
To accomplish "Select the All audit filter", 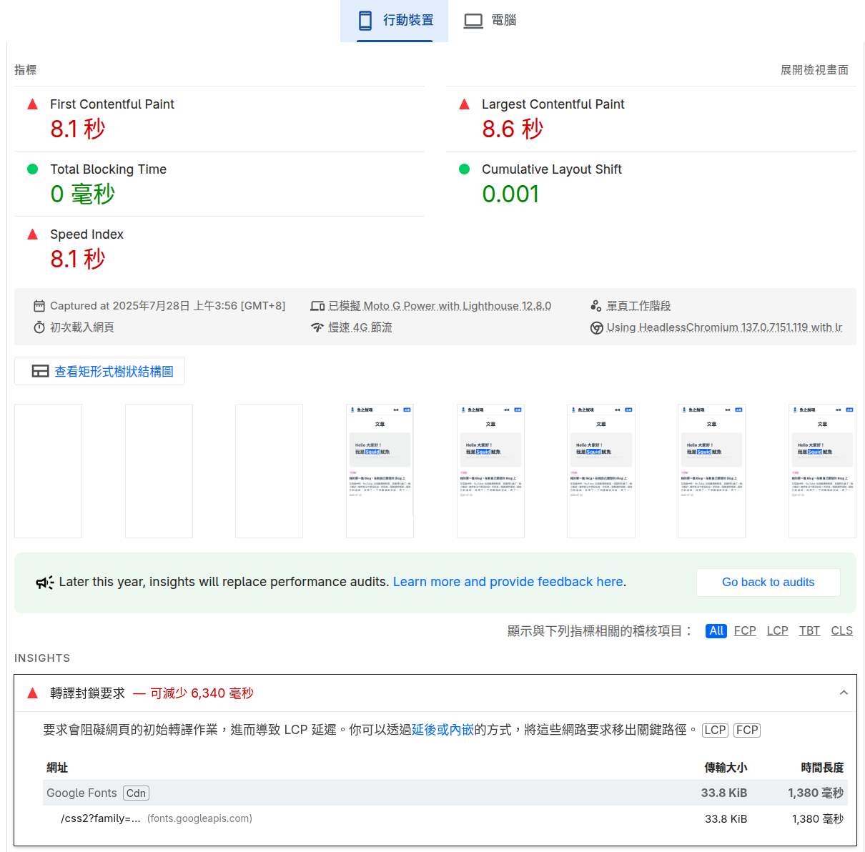I will point(716,631).
